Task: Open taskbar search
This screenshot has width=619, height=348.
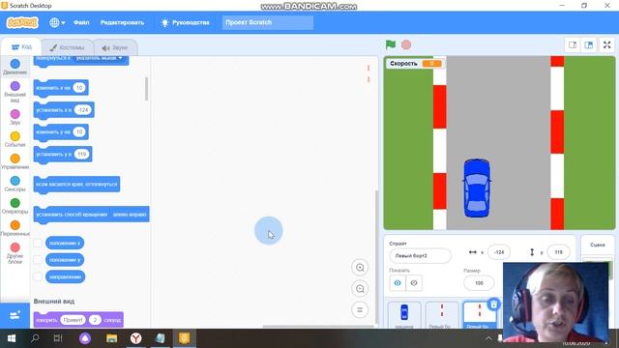Action: point(35,338)
